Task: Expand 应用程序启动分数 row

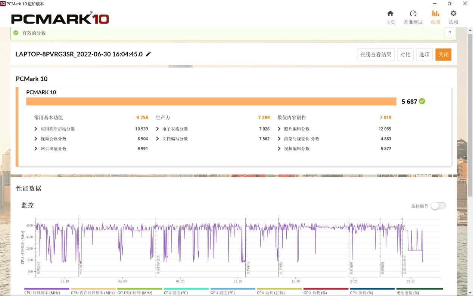Action: click(36, 129)
